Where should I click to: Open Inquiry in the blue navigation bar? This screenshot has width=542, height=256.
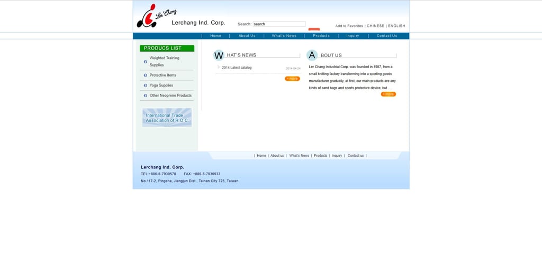[353, 36]
